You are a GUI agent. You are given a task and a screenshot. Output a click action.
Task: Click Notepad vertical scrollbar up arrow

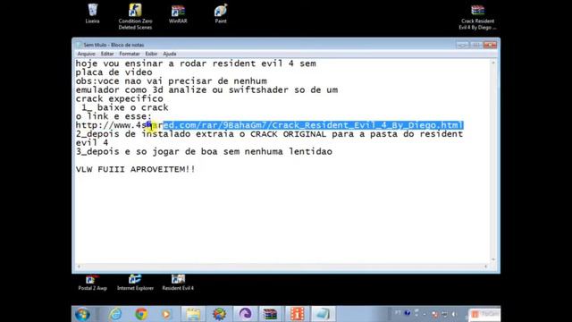tap(493, 64)
